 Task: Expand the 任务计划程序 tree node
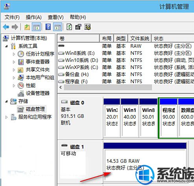click(14, 54)
